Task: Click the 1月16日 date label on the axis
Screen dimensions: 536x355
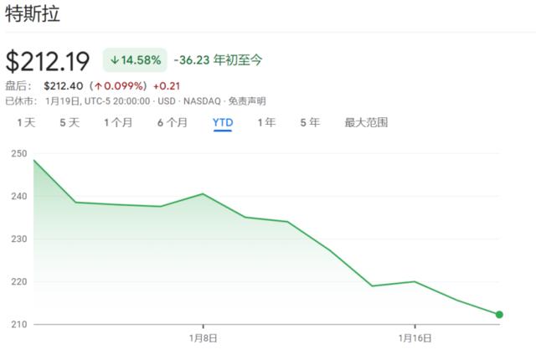Action: [415, 338]
